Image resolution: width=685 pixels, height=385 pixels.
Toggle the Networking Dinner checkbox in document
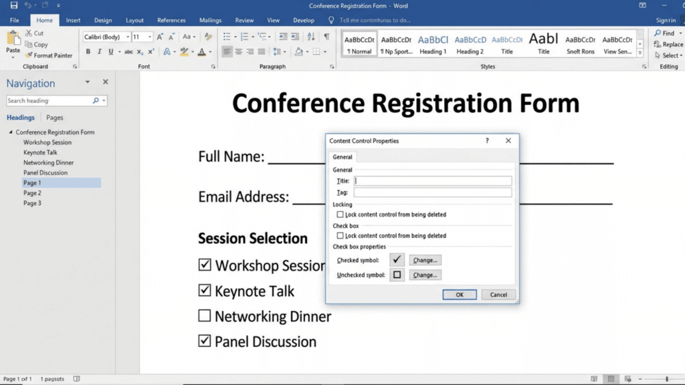click(205, 315)
